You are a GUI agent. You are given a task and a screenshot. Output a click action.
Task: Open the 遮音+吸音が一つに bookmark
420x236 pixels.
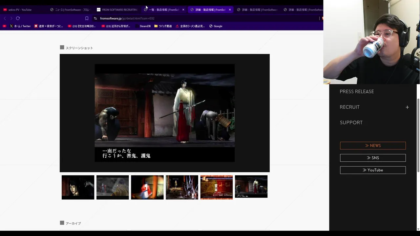49,26
